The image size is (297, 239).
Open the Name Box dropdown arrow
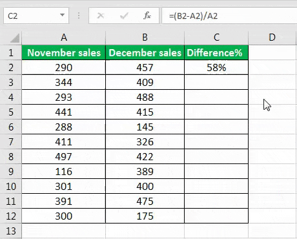click(62, 15)
